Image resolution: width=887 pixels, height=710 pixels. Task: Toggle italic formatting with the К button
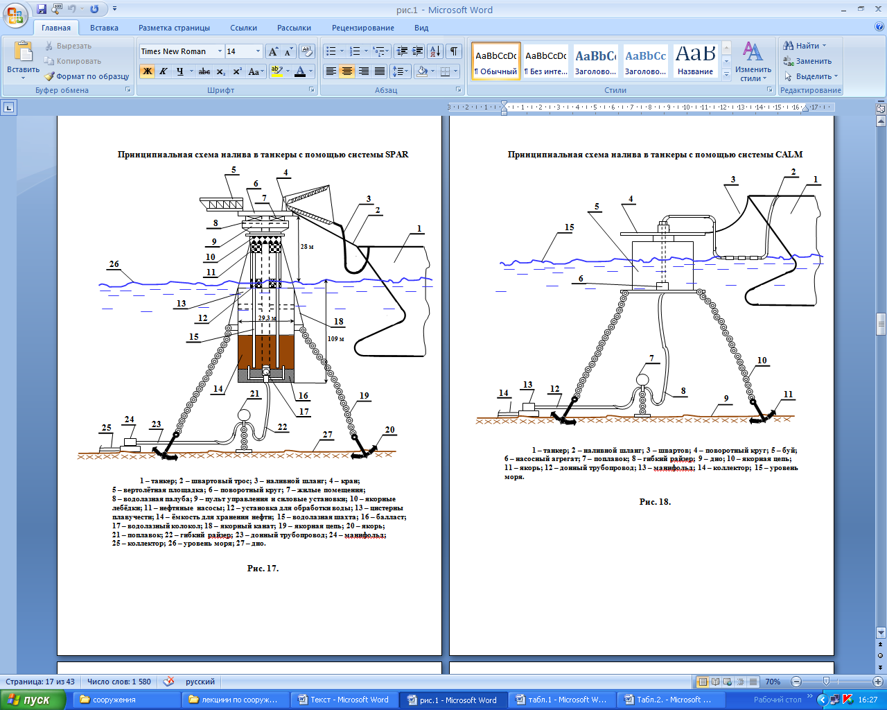click(x=164, y=71)
